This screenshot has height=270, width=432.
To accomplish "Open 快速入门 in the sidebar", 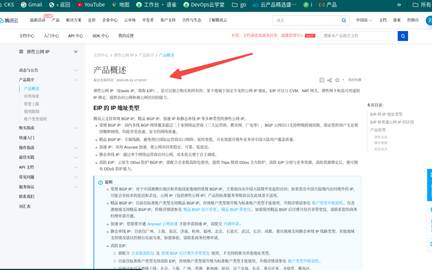I will tap(27, 138).
